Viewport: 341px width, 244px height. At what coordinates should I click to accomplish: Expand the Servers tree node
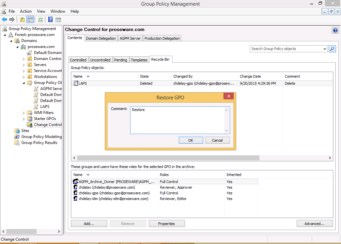click(x=24, y=65)
